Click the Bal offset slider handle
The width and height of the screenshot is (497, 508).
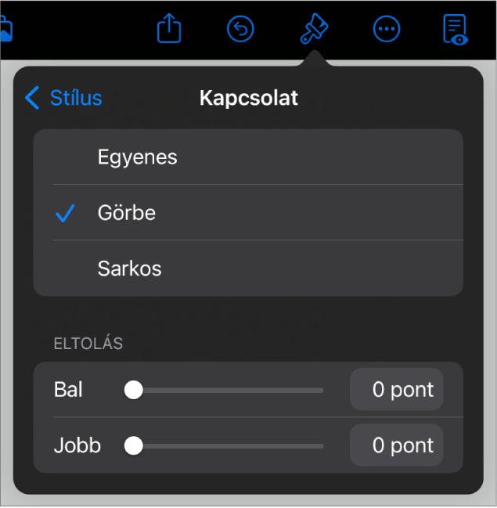pyautogui.click(x=134, y=390)
